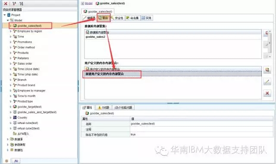Click cube icon on gosldw_sales(test) editor tab

(85, 12)
